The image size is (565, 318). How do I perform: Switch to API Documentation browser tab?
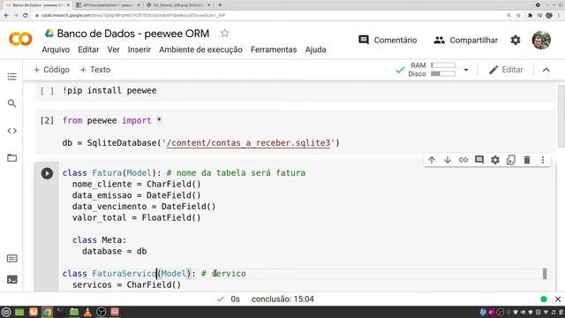point(109,5)
